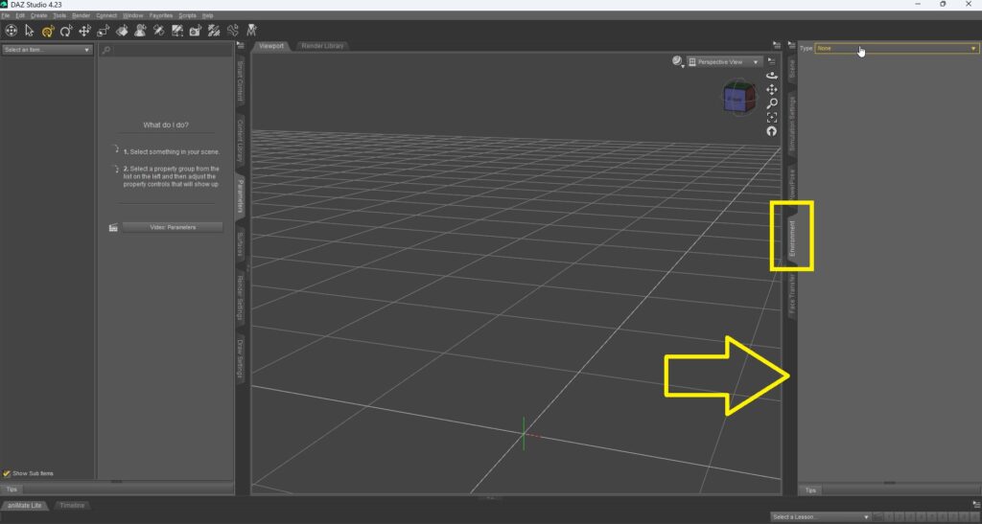The height and width of the screenshot is (524, 982).
Task: Click the viewport Orbit control icon
Action: coord(772,75)
